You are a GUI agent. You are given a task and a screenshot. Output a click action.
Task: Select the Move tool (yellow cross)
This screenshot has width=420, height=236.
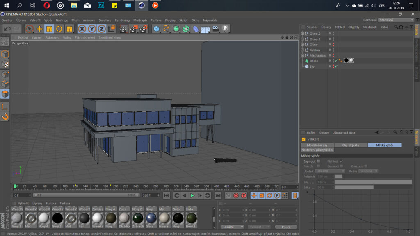click(x=39, y=29)
